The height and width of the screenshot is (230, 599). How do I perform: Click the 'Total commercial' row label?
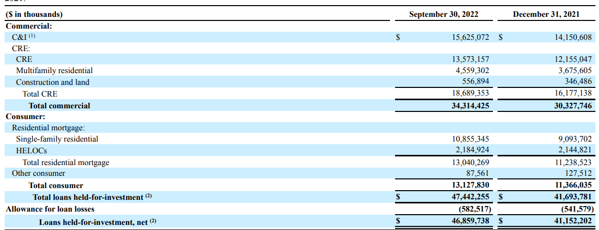[x=59, y=105]
